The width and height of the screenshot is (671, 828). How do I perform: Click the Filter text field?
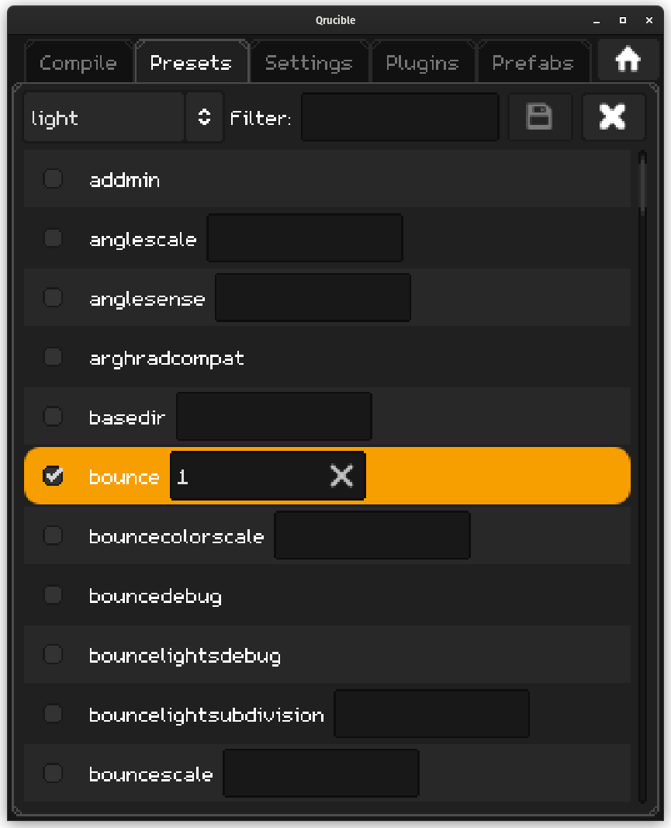tap(399, 118)
